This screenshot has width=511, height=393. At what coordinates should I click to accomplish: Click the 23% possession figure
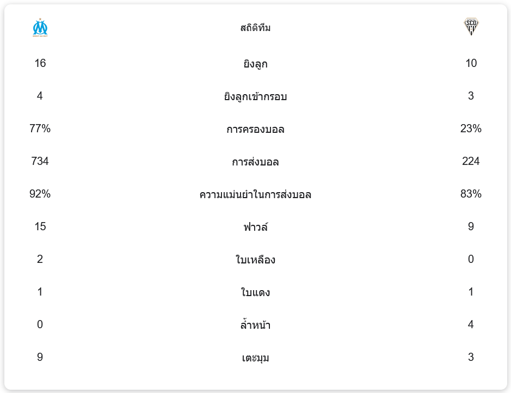471,128
